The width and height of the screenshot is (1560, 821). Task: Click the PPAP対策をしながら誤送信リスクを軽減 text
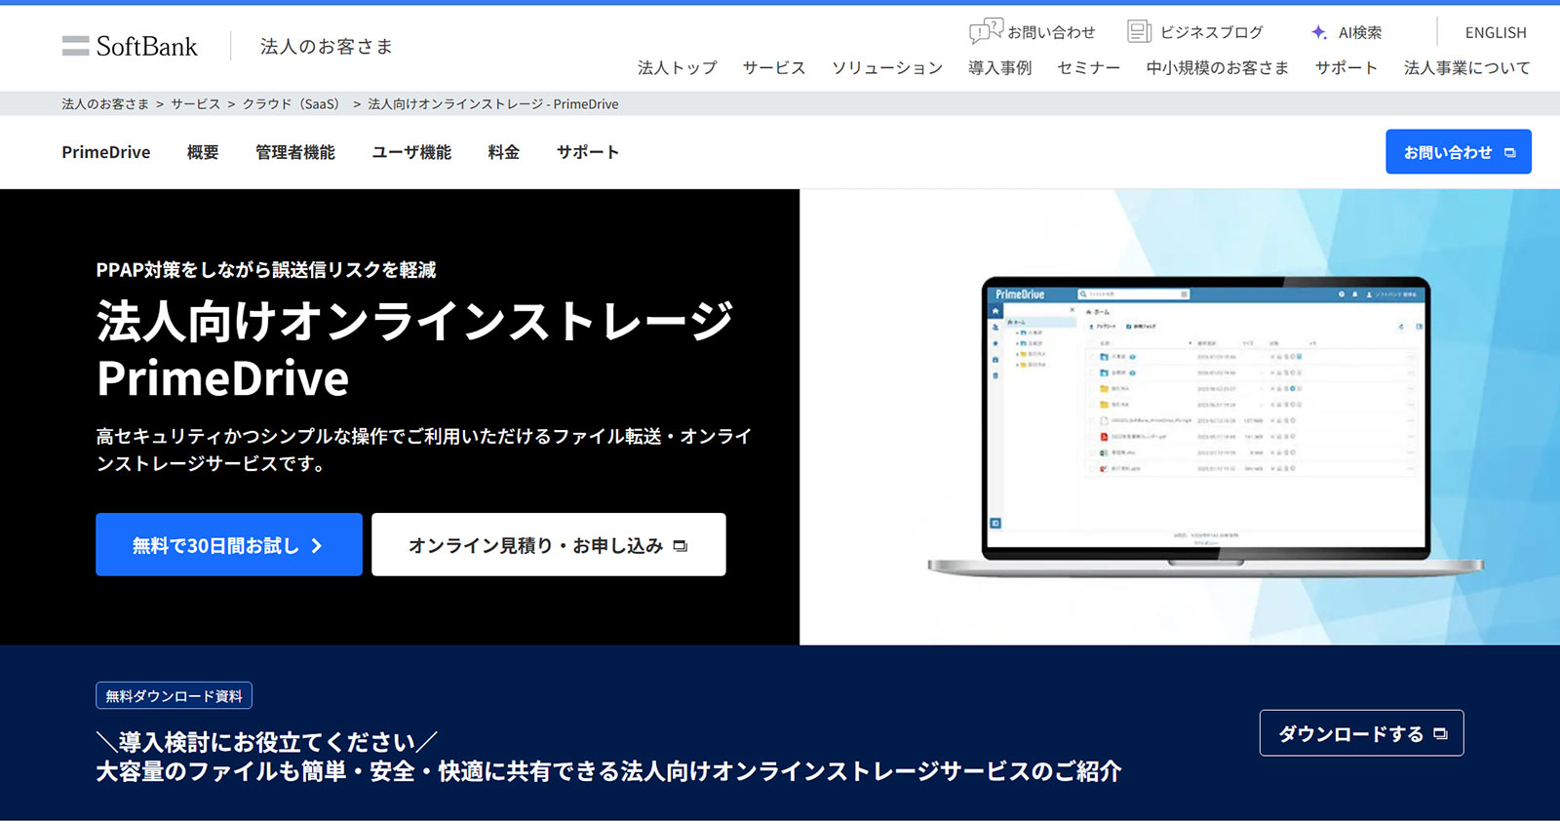[266, 270]
